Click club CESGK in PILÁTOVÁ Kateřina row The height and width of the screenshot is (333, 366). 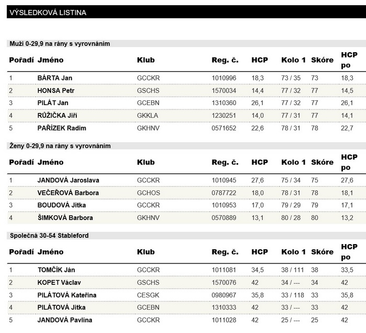pyautogui.click(x=148, y=295)
